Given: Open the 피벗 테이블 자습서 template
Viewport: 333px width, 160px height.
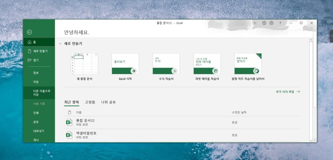Looking at the screenshot, I should [207, 67].
